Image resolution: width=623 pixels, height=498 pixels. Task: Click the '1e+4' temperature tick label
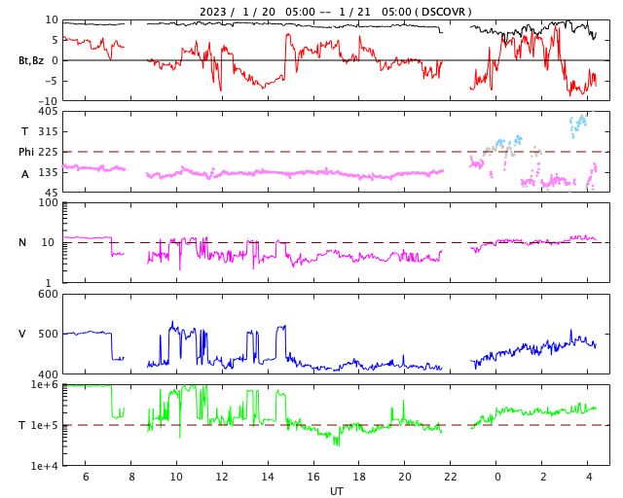click(x=44, y=466)
